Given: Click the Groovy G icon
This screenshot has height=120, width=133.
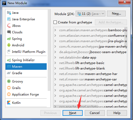Looking at the screenshot, I should (9, 81).
